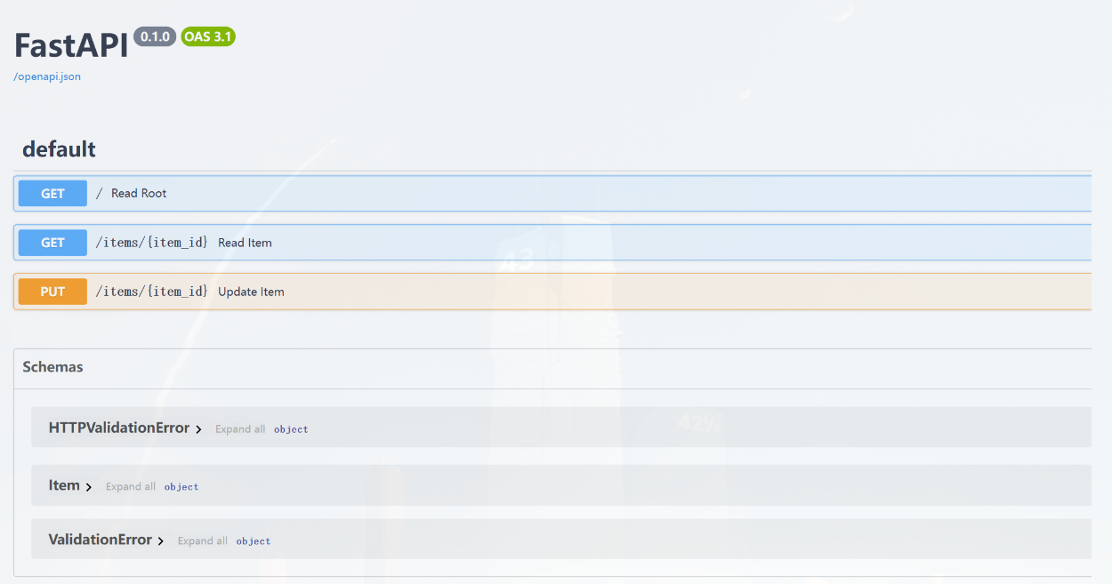Screen dimensions: 1112x584
Task: Click the 0.1.0 version badge
Action: (155, 36)
